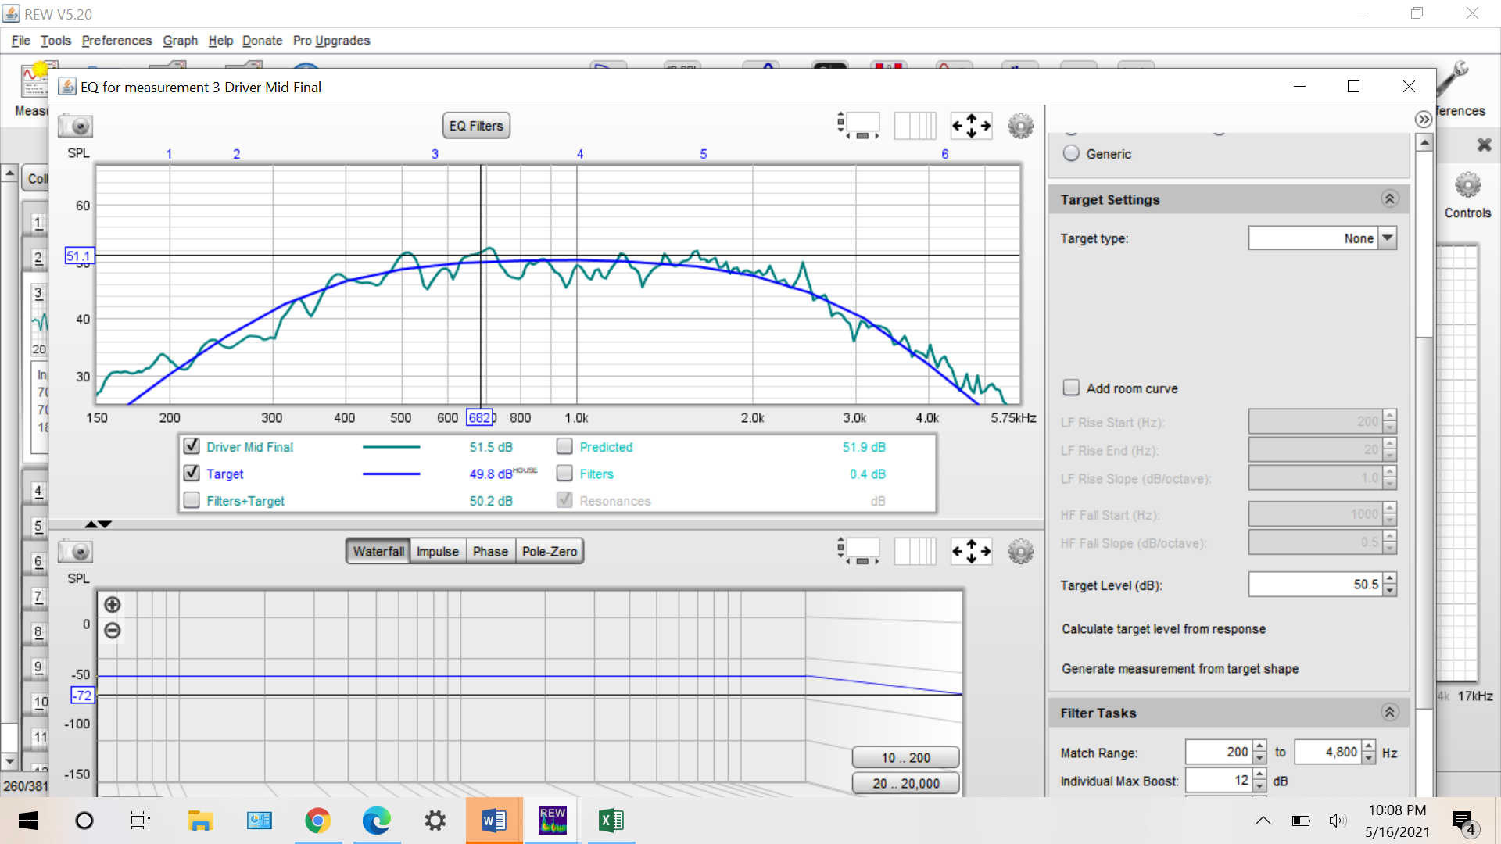Enable the Filters+Target trace

(192, 500)
